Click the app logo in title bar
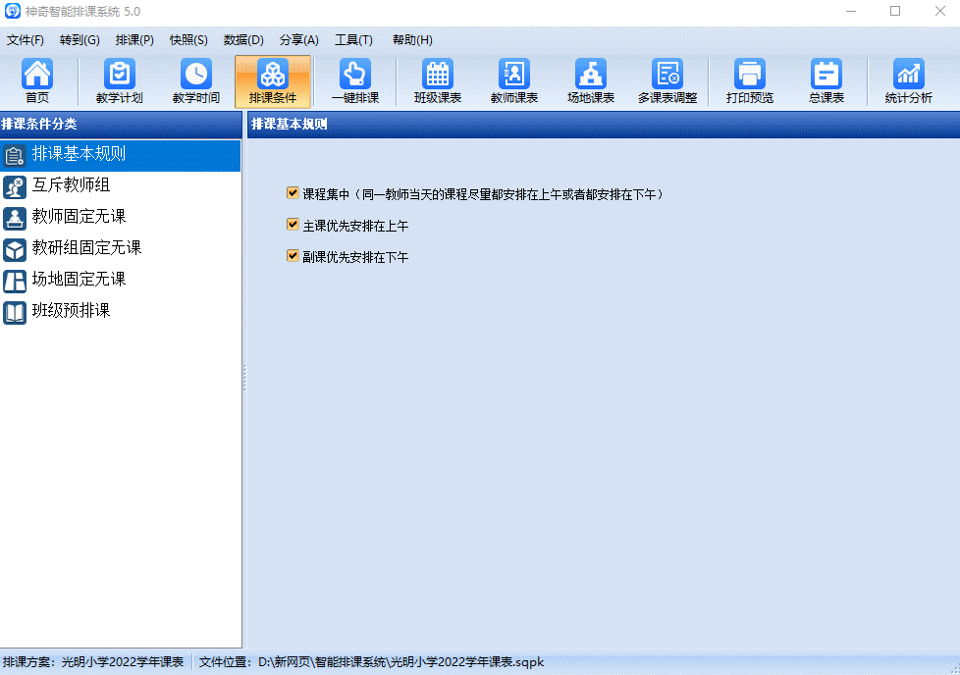 [x=12, y=11]
